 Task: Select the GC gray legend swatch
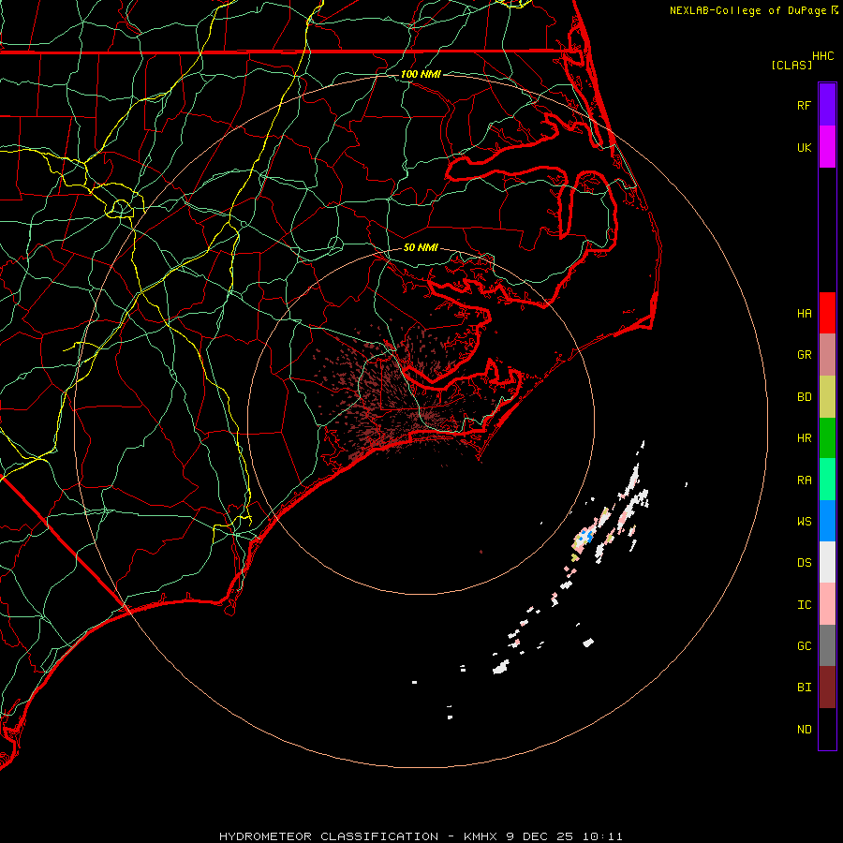click(827, 645)
